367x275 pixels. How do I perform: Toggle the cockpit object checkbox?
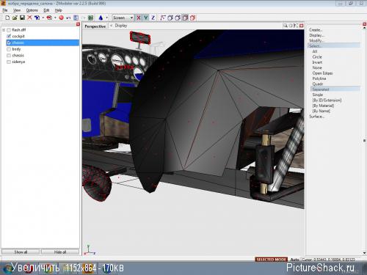tap(9, 36)
